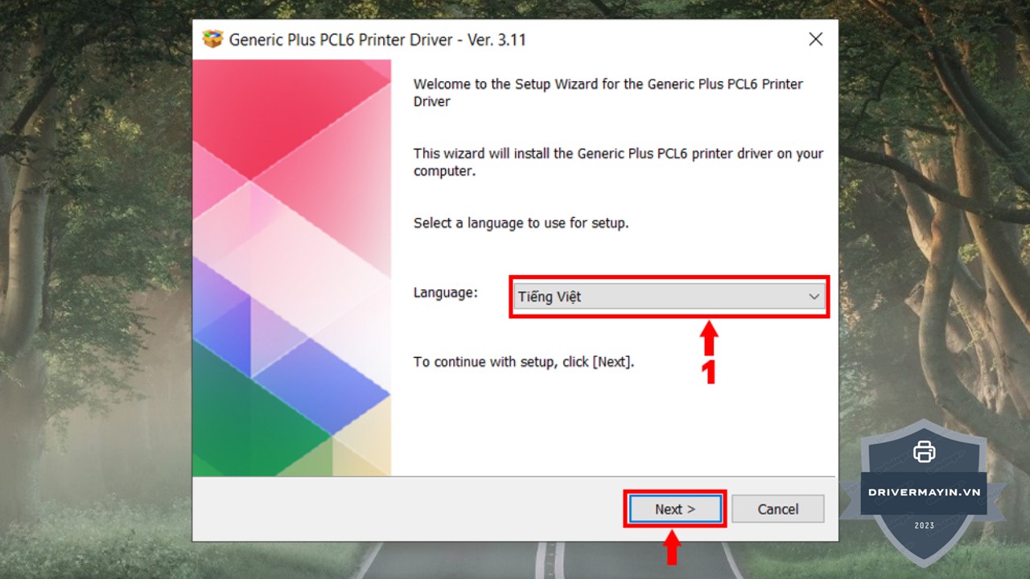Viewport: 1030px width, 579px height.
Task: Click the red arrow under Next button
Action: pyautogui.click(x=671, y=548)
